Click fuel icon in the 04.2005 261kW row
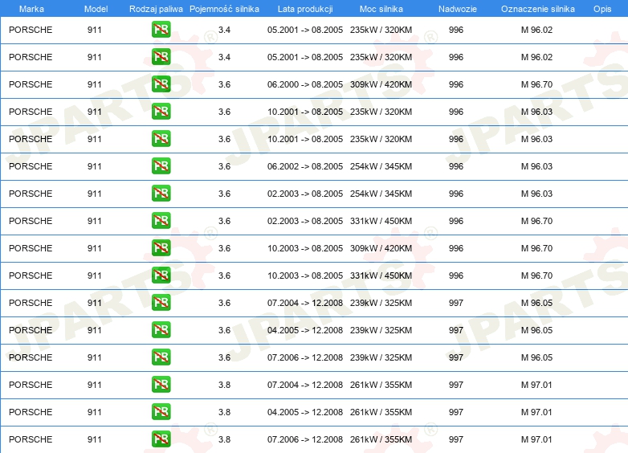This screenshot has width=628, height=453. click(161, 411)
